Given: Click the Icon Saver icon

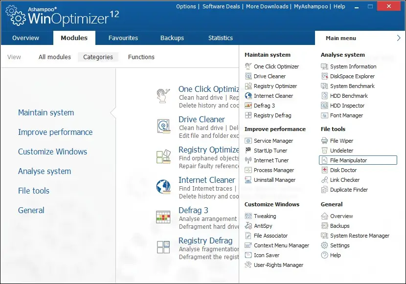Looking at the screenshot, I should pyautogui.click(x=248, y=255).
